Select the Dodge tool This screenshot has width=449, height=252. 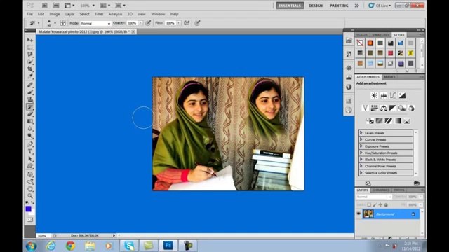(x=30, y=136)
